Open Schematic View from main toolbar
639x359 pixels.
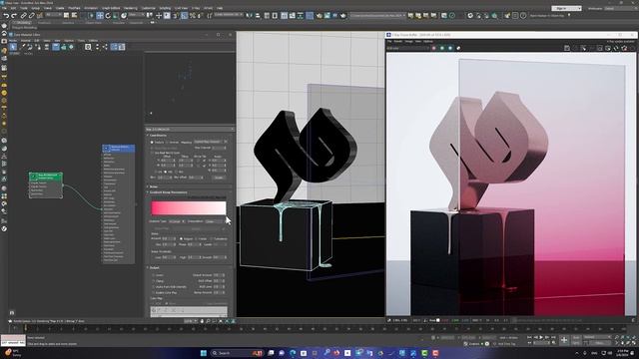click(x=301, y=16)
